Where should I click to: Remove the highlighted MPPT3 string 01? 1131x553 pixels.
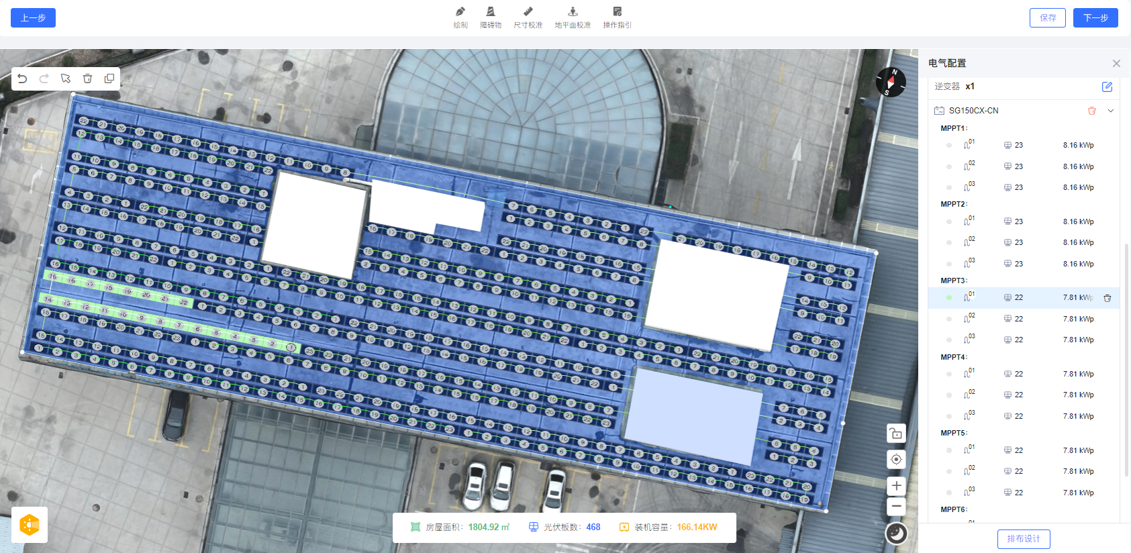pyautogui.click(x=1108, y=298)
